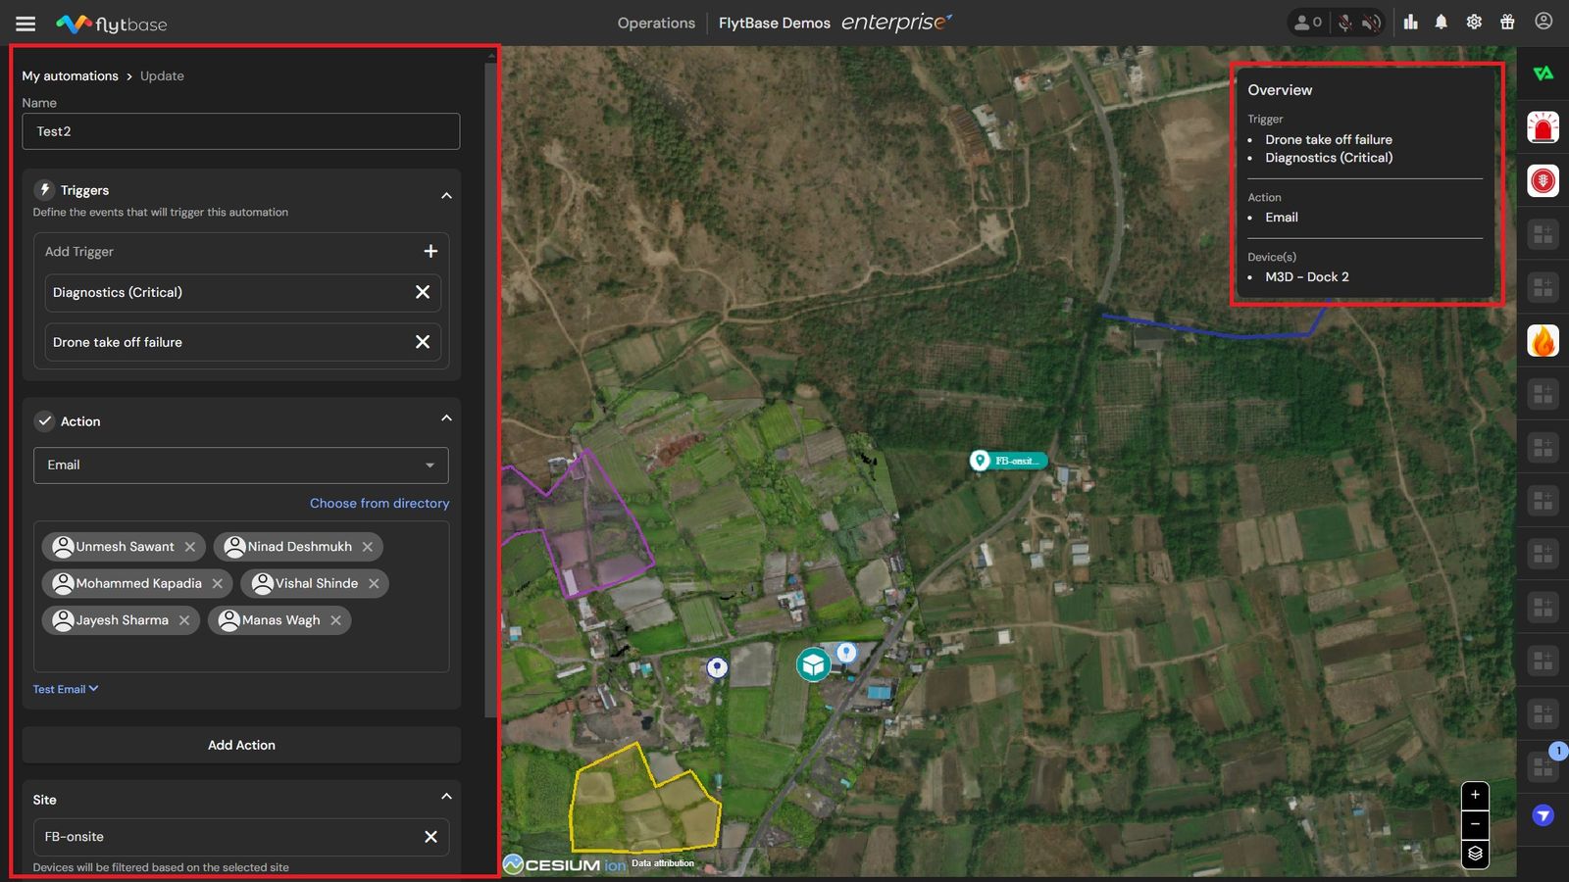Collapse the Triggers section
Screen dimensions: 1569x882
click(x=446, y=196)
